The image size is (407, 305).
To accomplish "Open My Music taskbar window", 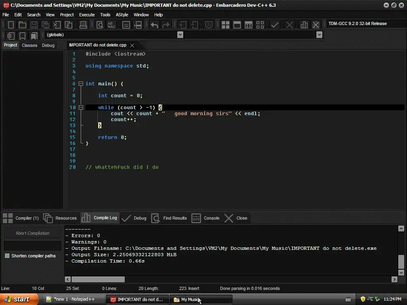I will pyautogui.click(x=201, y=299).
